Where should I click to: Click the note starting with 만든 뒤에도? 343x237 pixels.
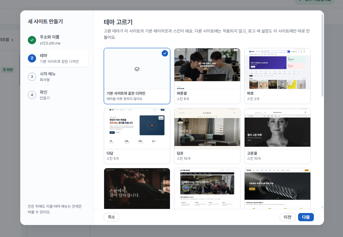(55, 209)
